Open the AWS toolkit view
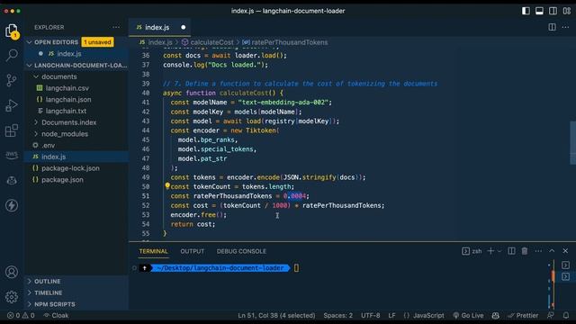 pyautogui.click(x=12, y=155)
